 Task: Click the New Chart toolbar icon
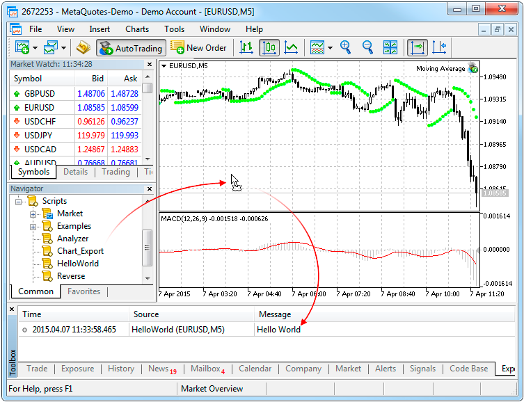tap(22, 48)
